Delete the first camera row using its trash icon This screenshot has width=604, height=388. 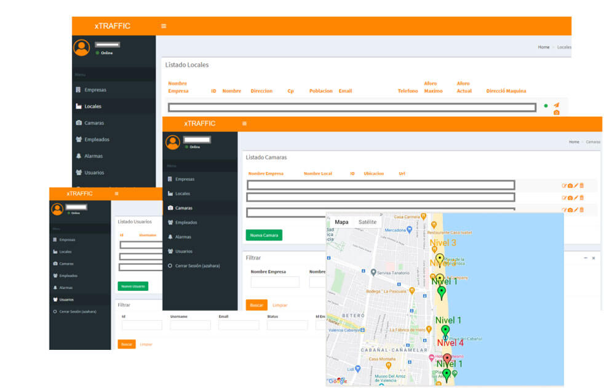pos(582,186)
